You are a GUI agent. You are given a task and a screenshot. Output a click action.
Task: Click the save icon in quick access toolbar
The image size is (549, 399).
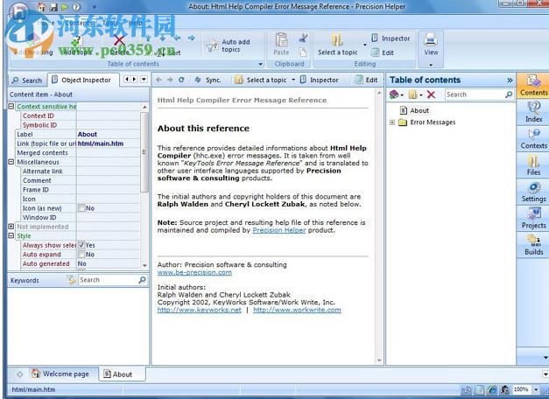pyautogui.click(x=53, y=7)
